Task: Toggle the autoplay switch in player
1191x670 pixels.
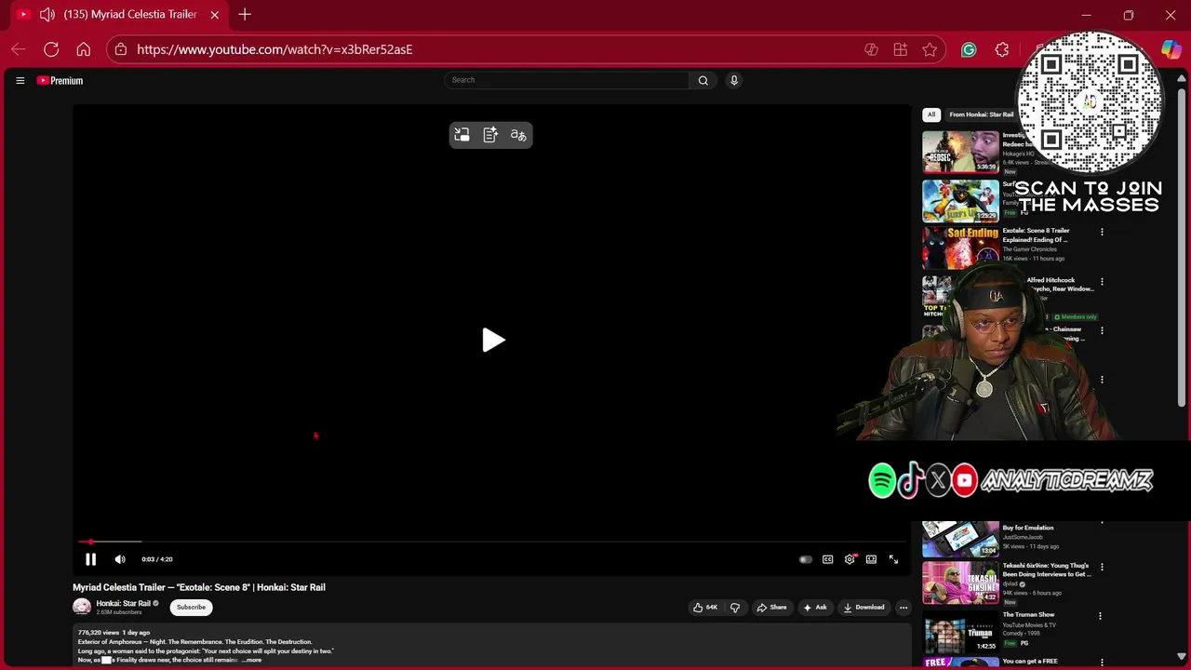Action: 806,559
